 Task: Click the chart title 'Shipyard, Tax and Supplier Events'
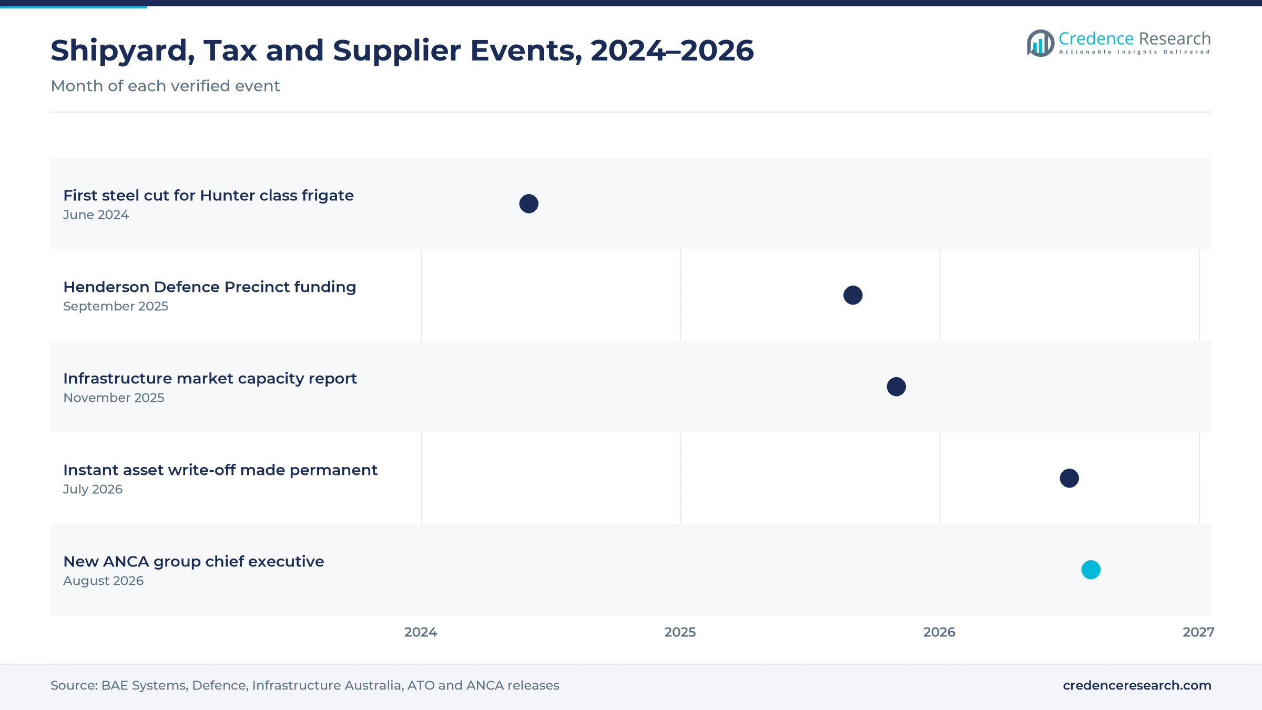[402, 50]
